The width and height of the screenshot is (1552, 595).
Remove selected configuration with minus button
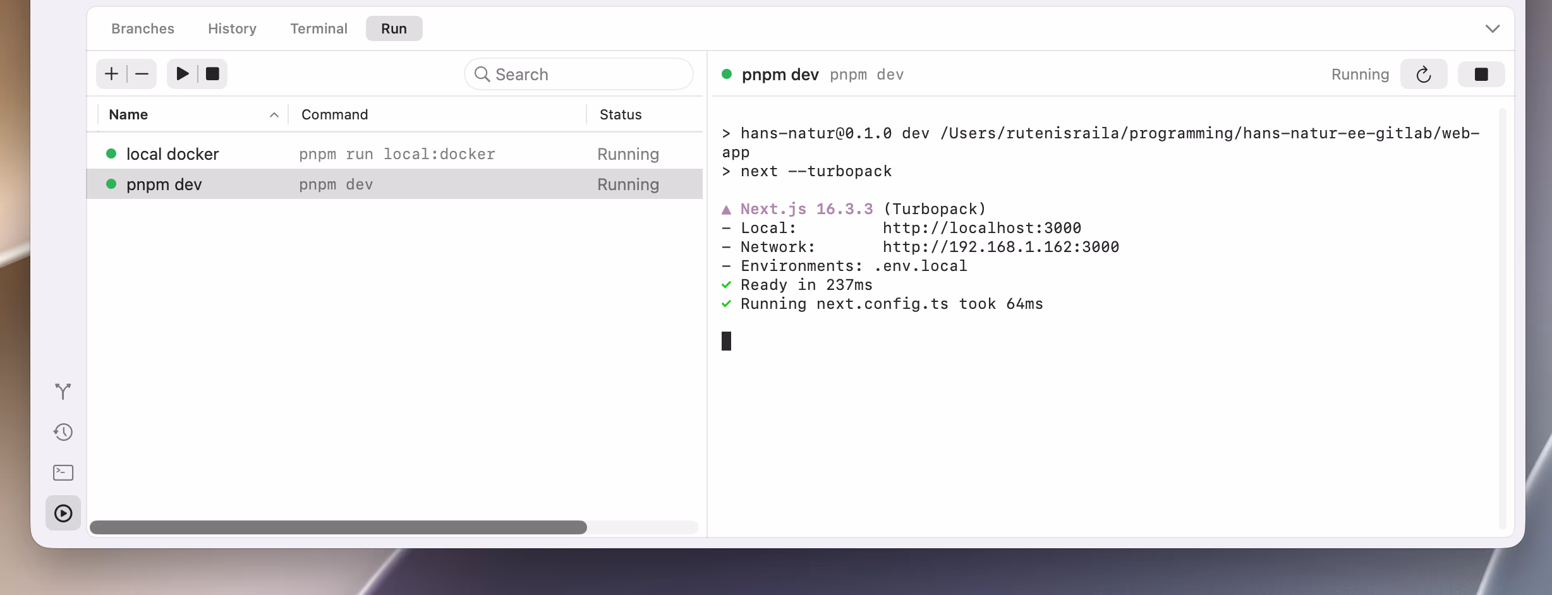point(142,74)
